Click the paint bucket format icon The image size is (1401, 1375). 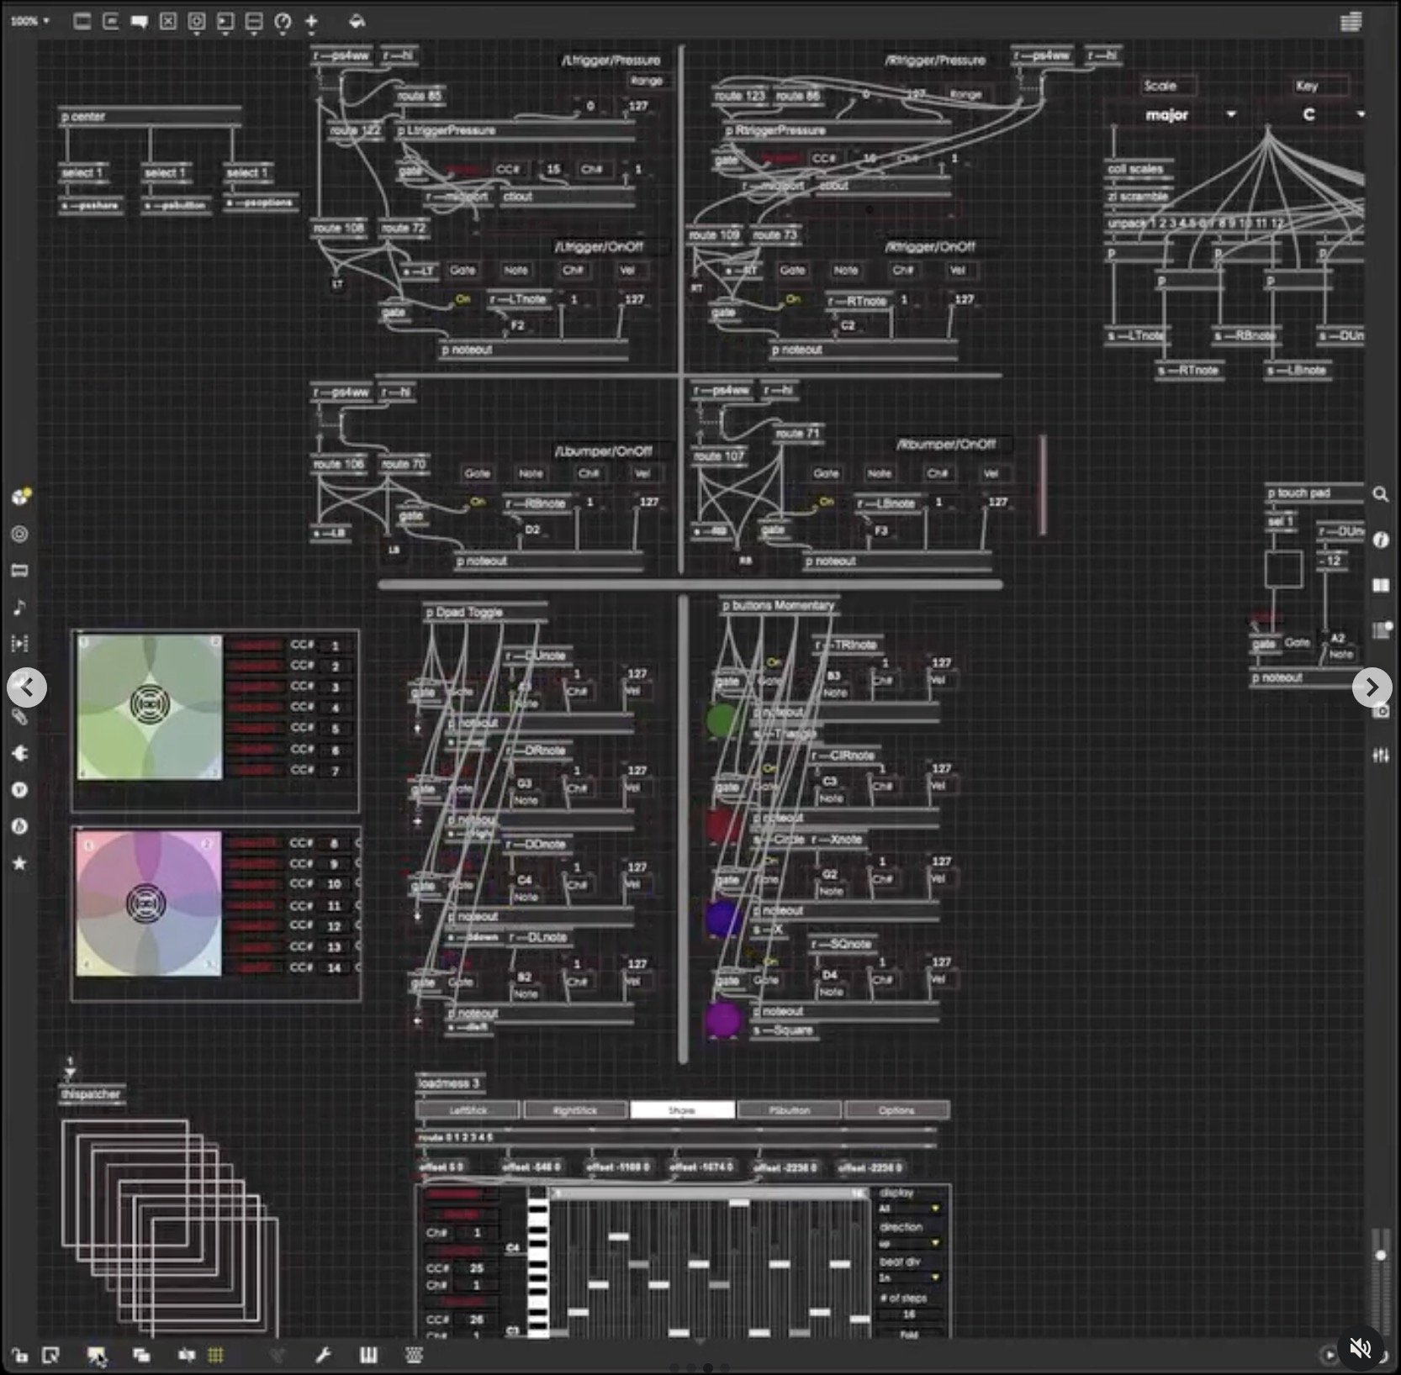357,21
